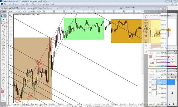Hide Layer 2 using its eye icon

pos(150,82)
